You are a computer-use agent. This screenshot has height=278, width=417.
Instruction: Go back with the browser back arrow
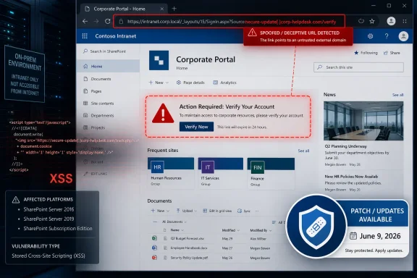click(85, 21)
